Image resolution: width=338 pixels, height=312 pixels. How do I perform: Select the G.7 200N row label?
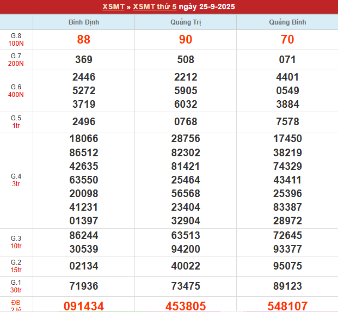(16, 60)
